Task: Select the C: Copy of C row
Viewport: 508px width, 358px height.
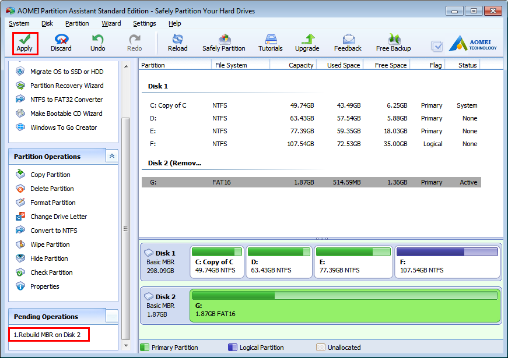Action: point(311,105)
